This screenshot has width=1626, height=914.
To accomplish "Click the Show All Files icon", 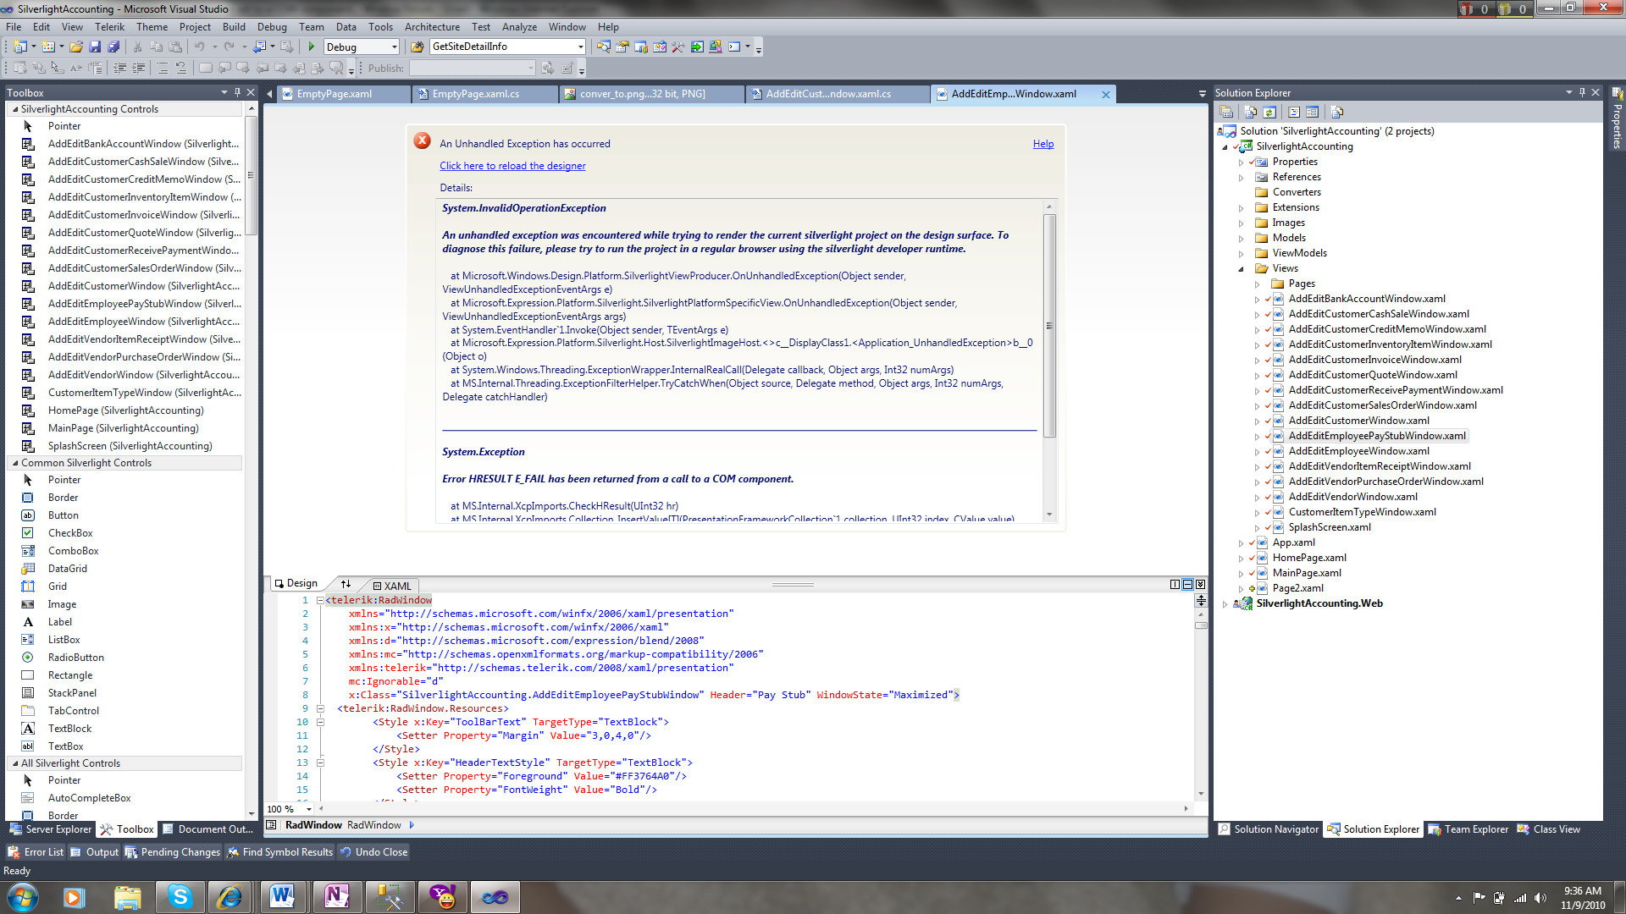I will (x=1250, y=112).
